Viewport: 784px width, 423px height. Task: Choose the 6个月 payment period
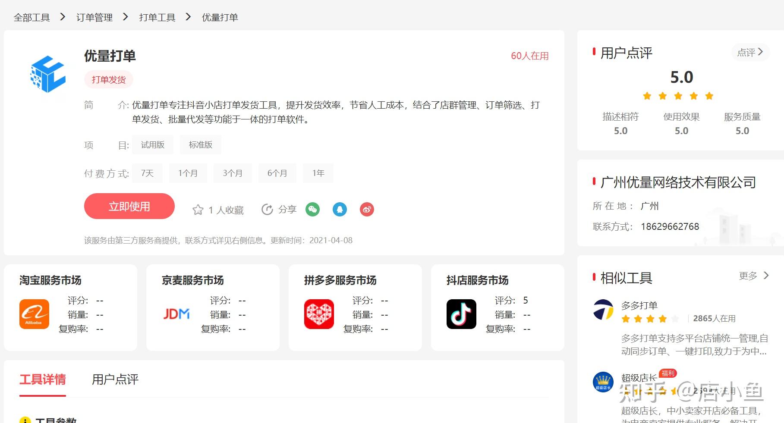277,173
